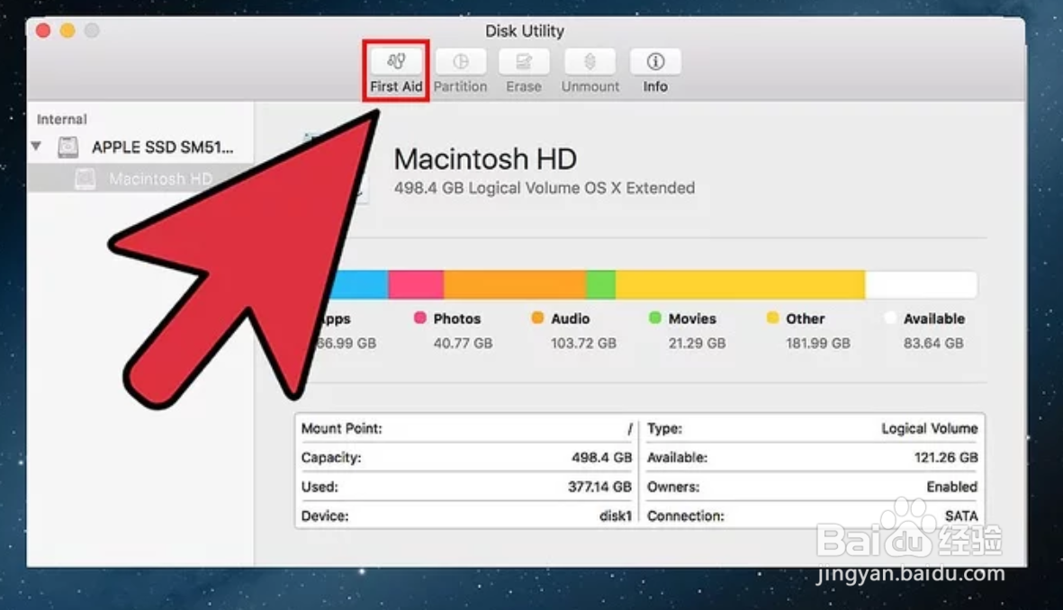Click the Movies legend dot
The height and width of the screenshot is (610, 1063).
coord(655,318)
